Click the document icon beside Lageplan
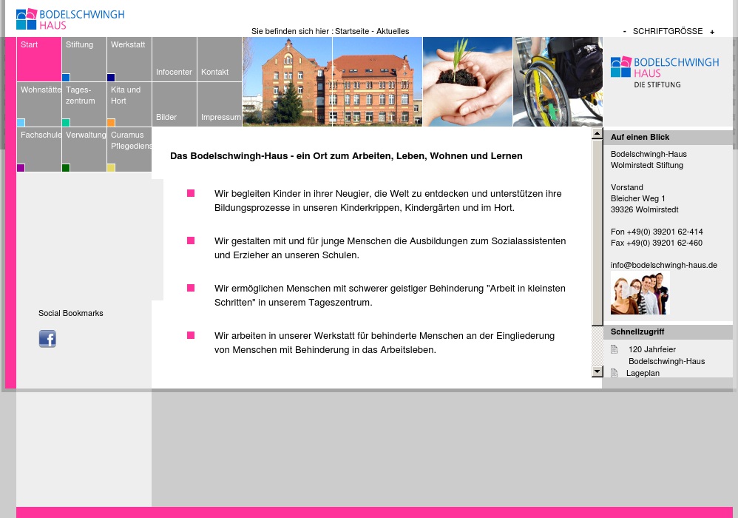The width and height of the screenshot is (738, 518). coord(614,373)
